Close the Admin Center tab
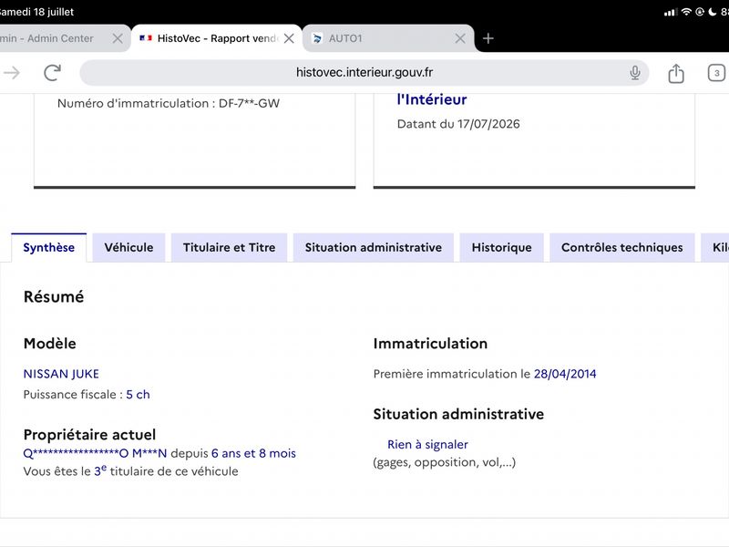Screen dimensions: 729x547 pos(118,38)
